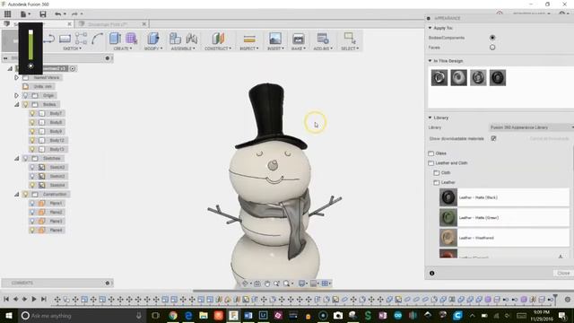Click the Press Pull Modify icon
This screenshot has width=574, height=323.
[153, 38]
